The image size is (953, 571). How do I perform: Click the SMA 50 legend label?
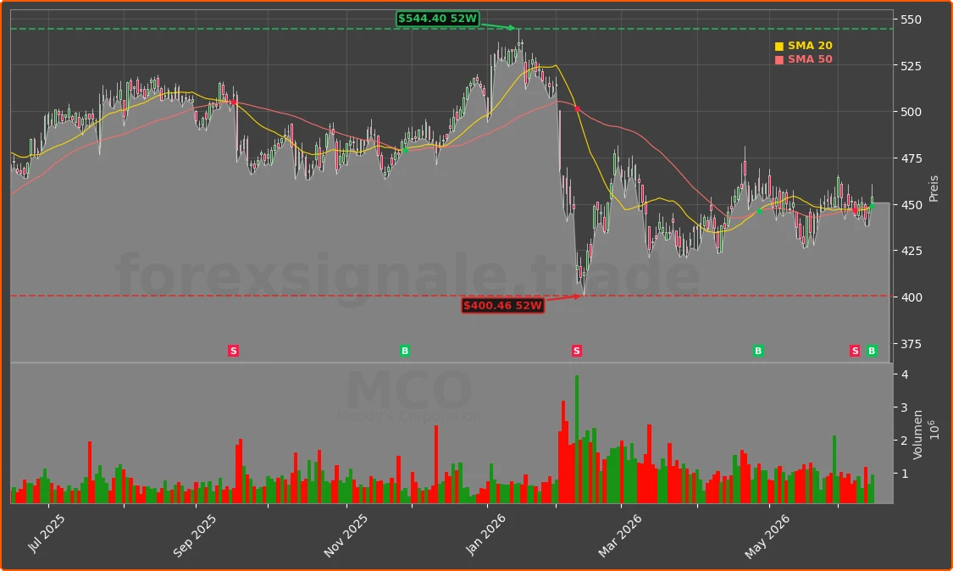[810, 59]
